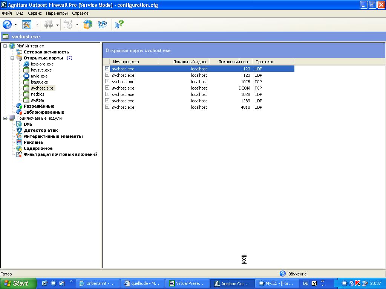Screen dimensions: 386x289
Task: Open the Вид menu
Action: 20,13
